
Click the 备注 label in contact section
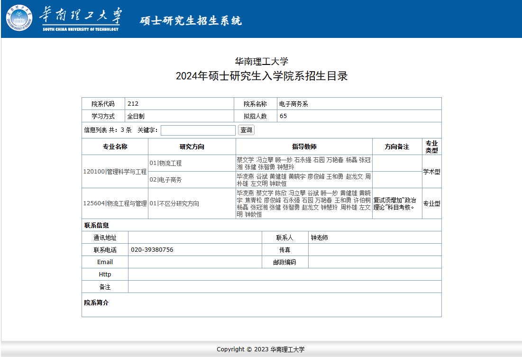105,287
